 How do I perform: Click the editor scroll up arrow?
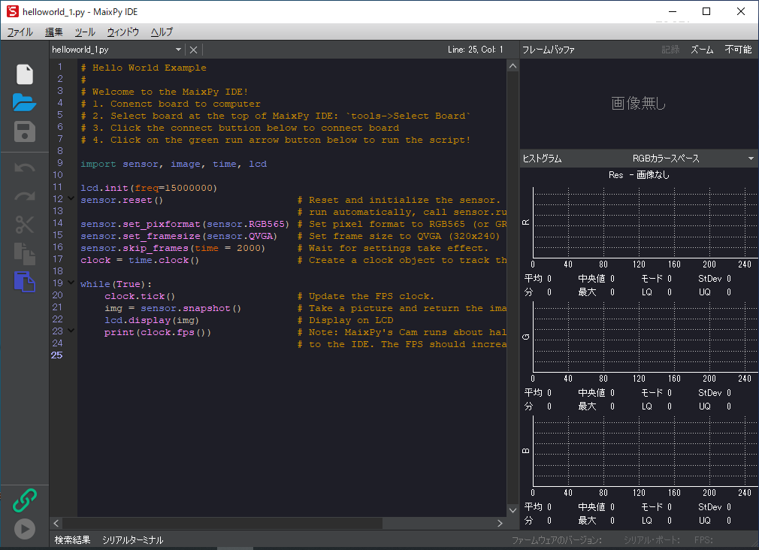[513, 66]
